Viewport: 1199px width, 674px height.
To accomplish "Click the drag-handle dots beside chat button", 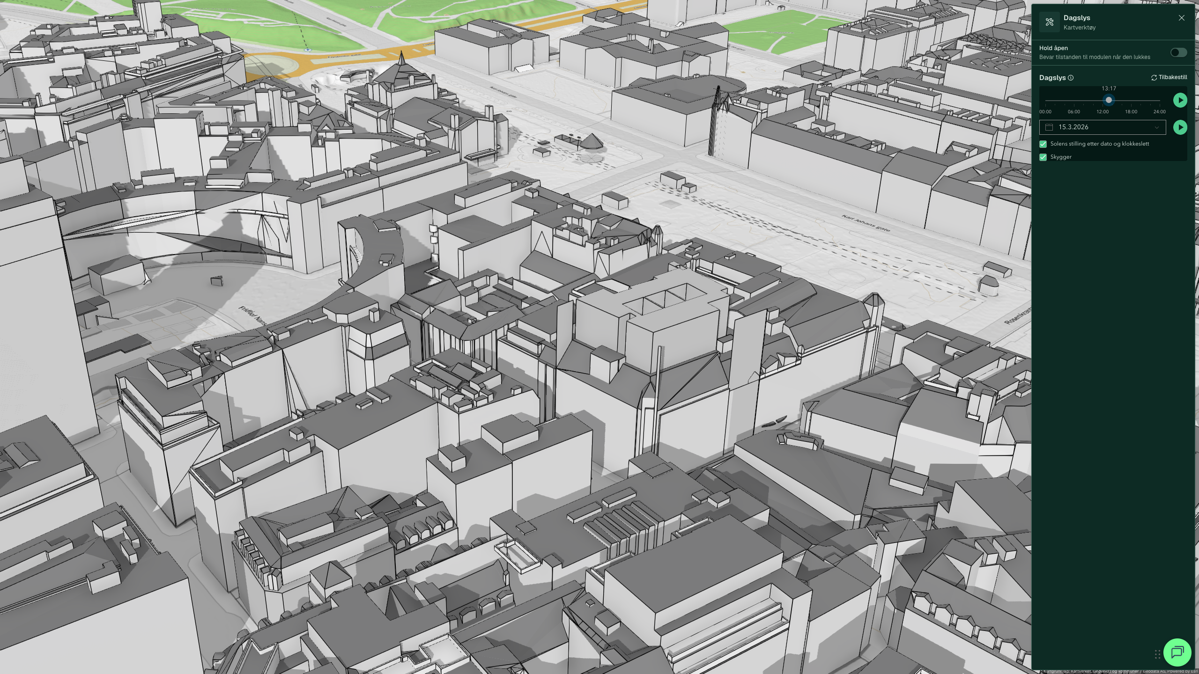I will tap(1157, 654).
